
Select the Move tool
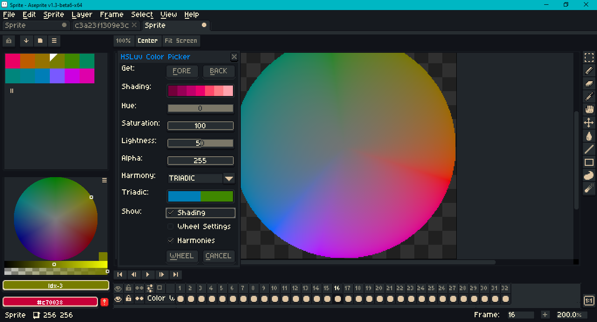point(589,123)
